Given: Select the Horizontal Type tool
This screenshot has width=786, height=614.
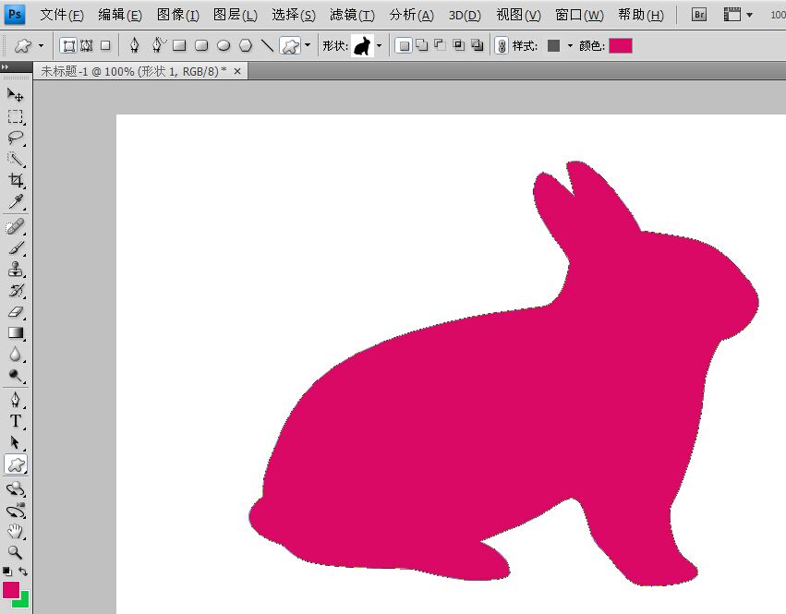Looking at the screenshot, I should point(16,421).
